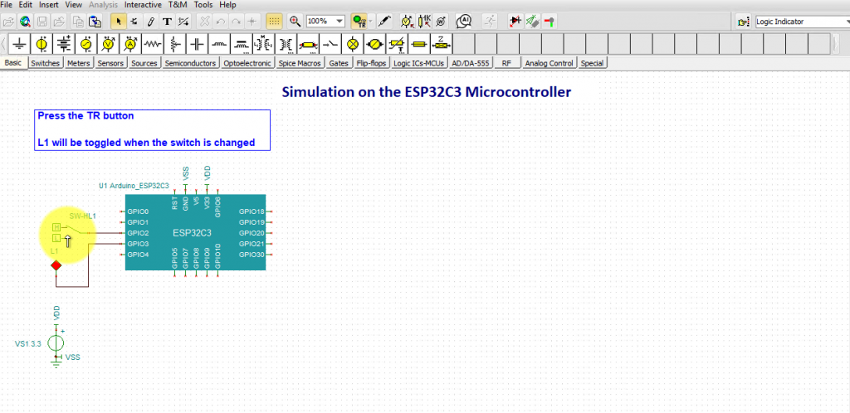850x413 pixels.
Task: Activate the wire drawing pen tool
Action: coord(150,22)
